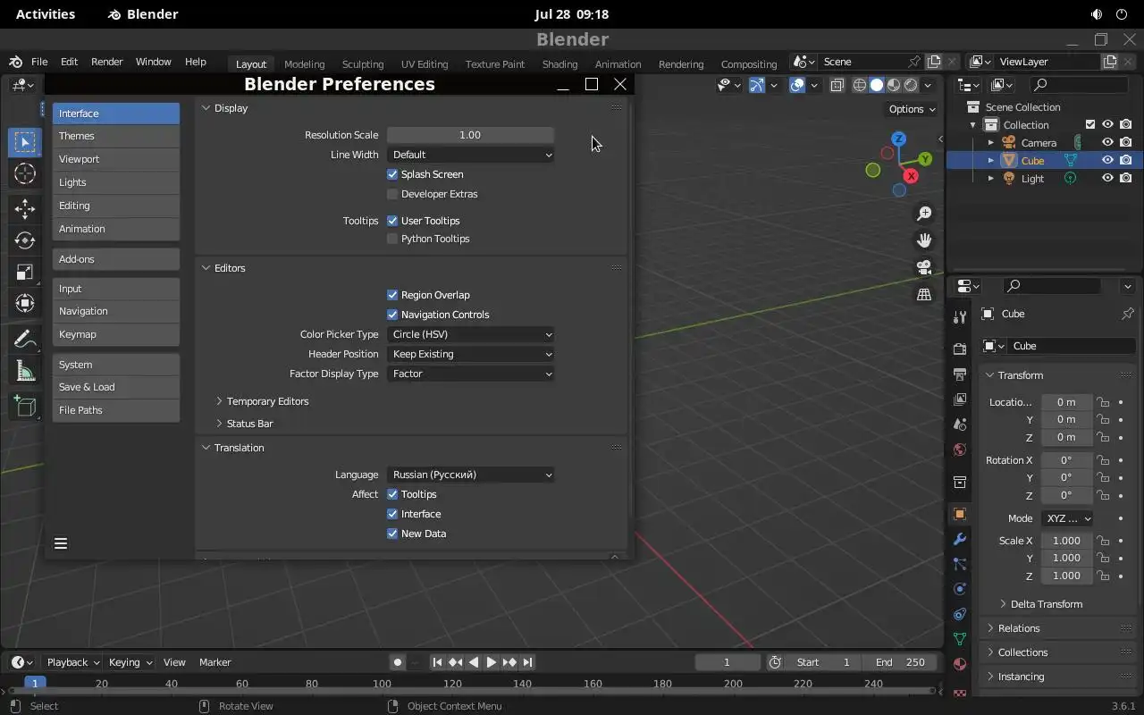Viewport: 1144px width, 715px height.
Task: Select the Transform tool
Action: point(24,303)
